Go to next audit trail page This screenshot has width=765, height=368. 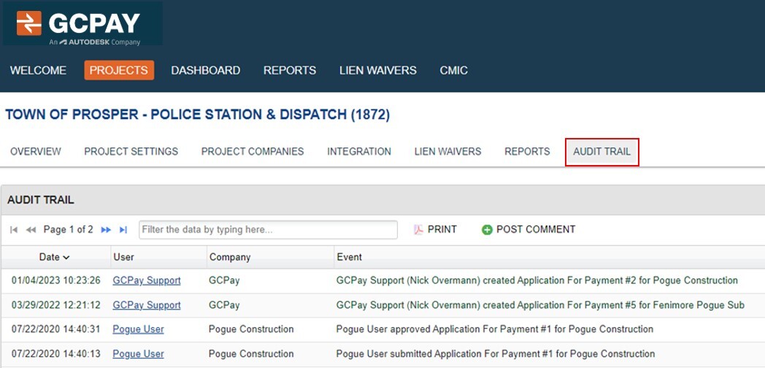106,230
